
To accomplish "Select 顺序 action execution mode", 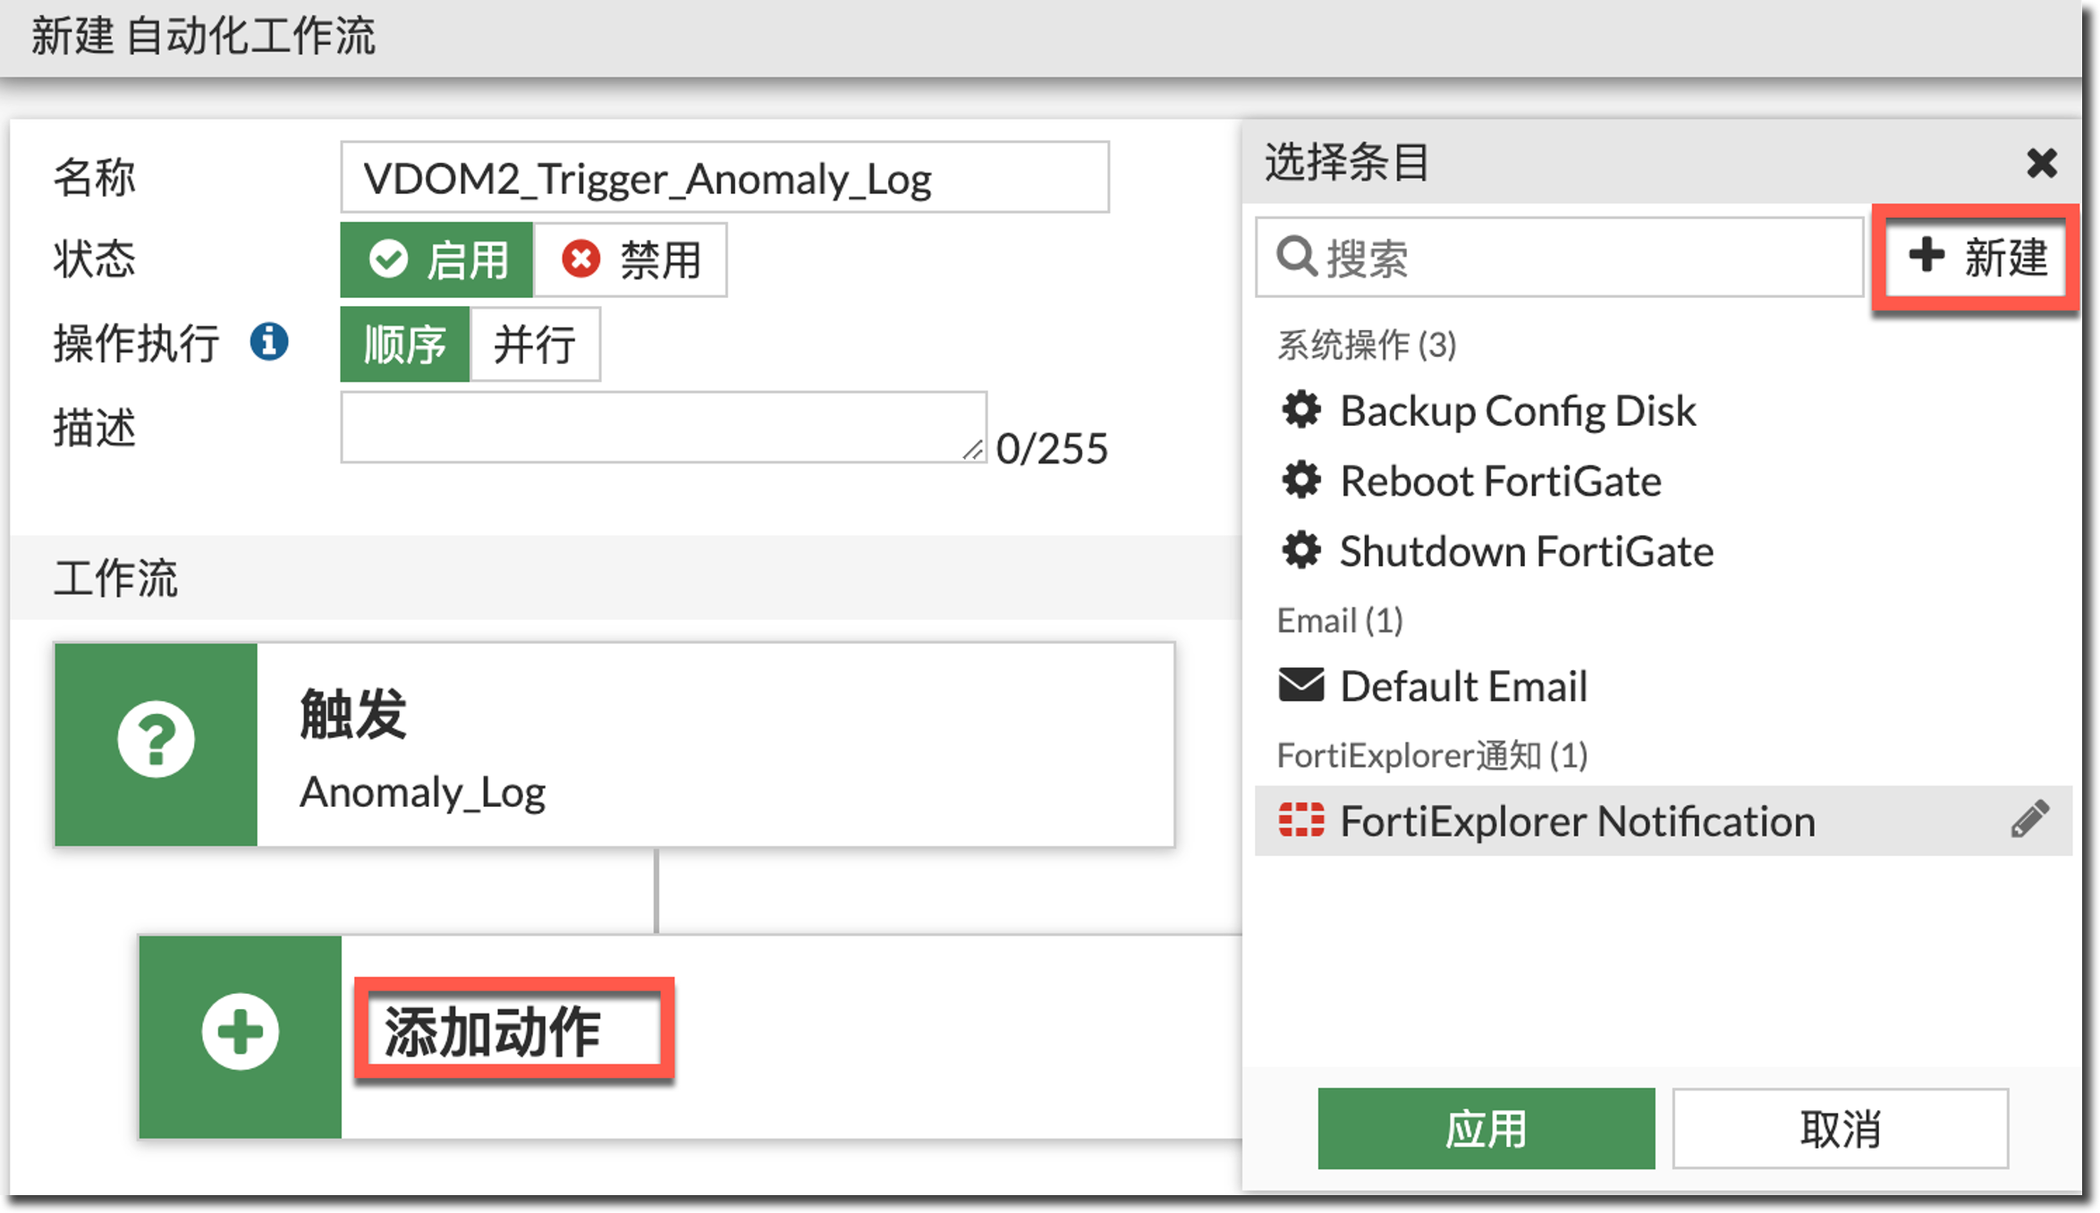I will tap(405, 344).
